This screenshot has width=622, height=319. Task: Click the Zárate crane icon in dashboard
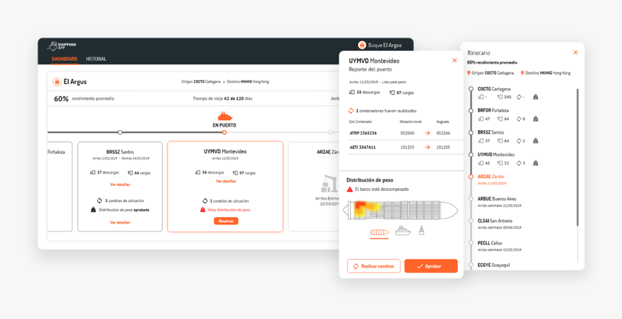329,183
